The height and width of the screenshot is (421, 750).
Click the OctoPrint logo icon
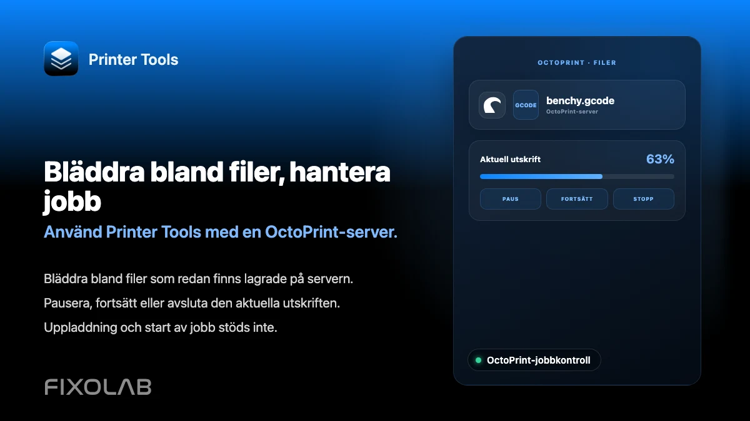click(492, 105)
